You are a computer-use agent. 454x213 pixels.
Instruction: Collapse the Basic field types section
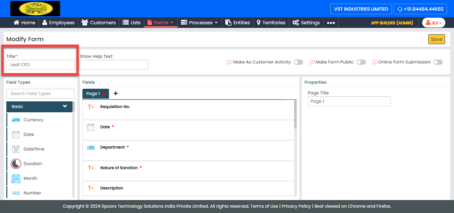65,106
